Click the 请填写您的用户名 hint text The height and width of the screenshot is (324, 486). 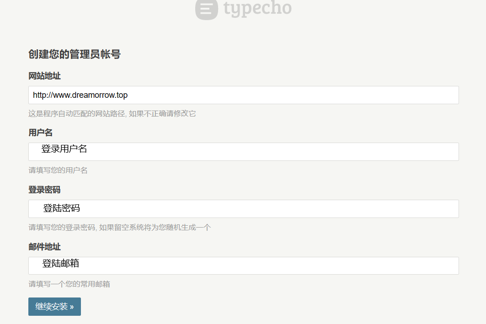coord(58,170)
